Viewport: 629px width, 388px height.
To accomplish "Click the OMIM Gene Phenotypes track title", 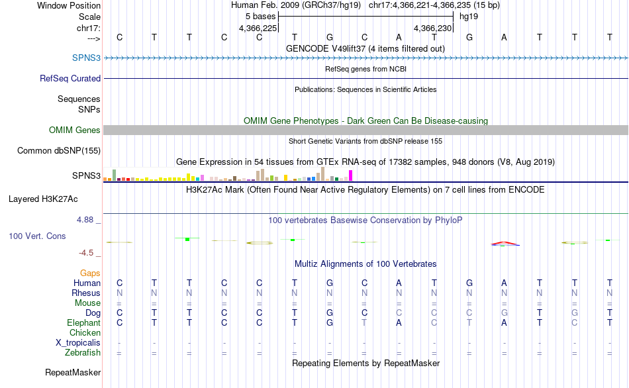I will pyautogui.click(x=365, y=121).
